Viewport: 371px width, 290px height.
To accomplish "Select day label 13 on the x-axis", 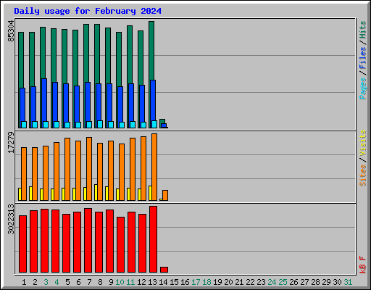I will click(152, 282).
